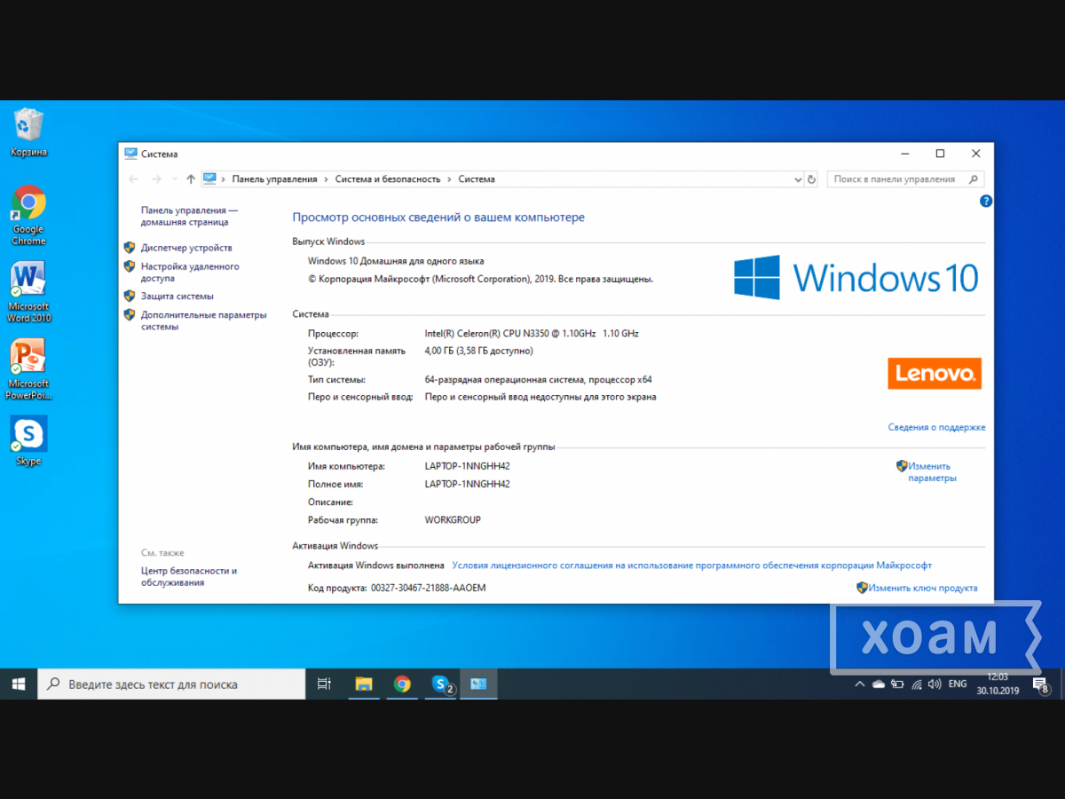Open File Explorer from the taskbar
1065x799 pixels.
364,684
